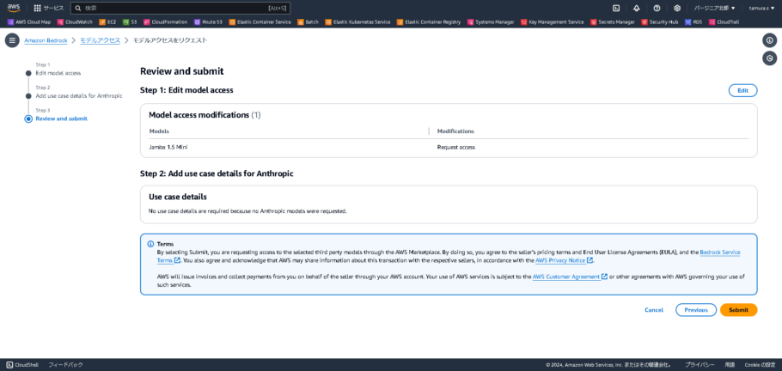Open CloudWatch bookmark

75,22
